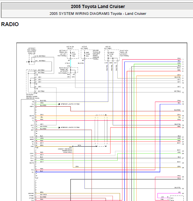Click the B22 ground splice dot
Image resolution: width=193 pixels, height=201 pixels.
(x=73, y=146)
